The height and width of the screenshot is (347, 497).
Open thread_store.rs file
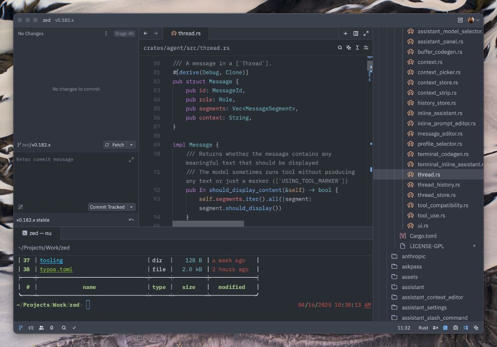[x=437, y=195]
